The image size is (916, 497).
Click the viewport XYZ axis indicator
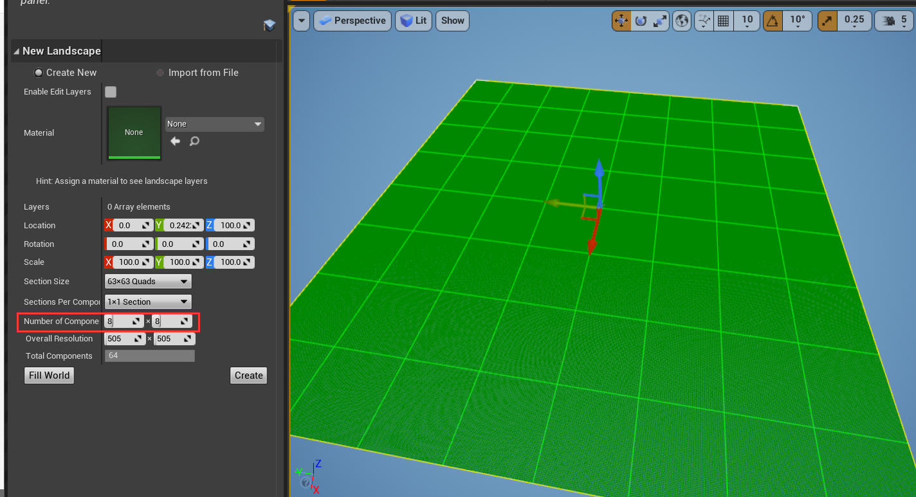308,476
